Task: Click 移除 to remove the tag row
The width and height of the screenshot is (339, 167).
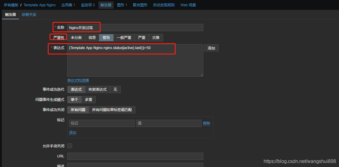Action: 207,123
